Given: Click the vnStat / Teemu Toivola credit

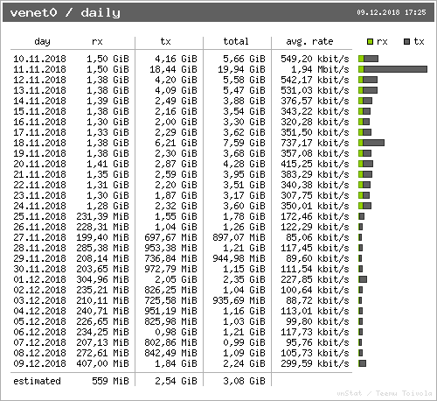Looking at the screenshot, I should (385, 393).
